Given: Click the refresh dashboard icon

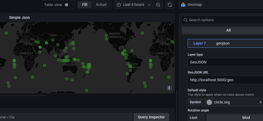Looking at the screenshot, I should point(170,5).
